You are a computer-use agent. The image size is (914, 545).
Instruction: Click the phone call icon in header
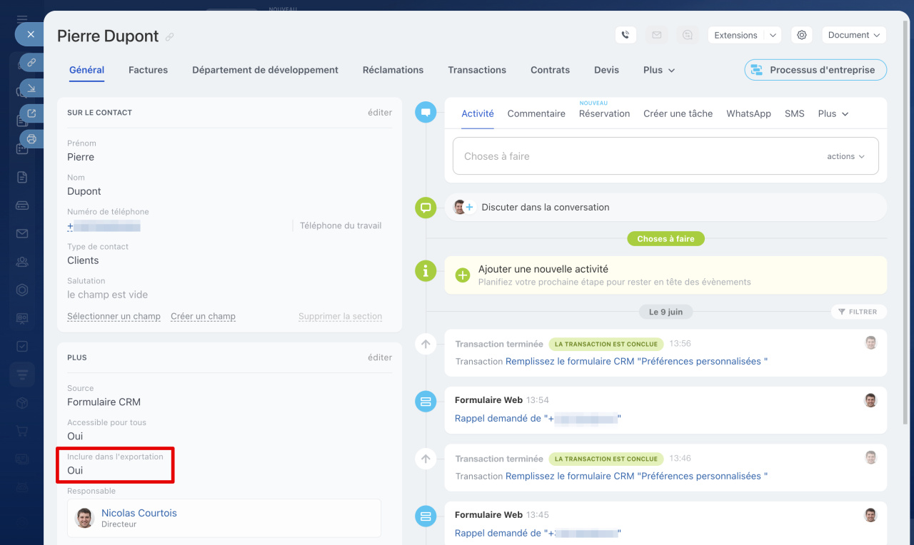tap(626, 35)
